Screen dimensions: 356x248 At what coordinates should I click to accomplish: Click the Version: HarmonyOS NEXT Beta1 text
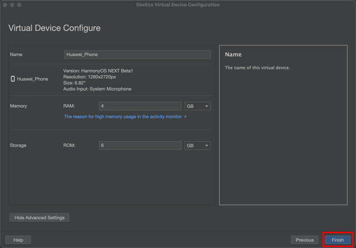click(x=98, y=71)
